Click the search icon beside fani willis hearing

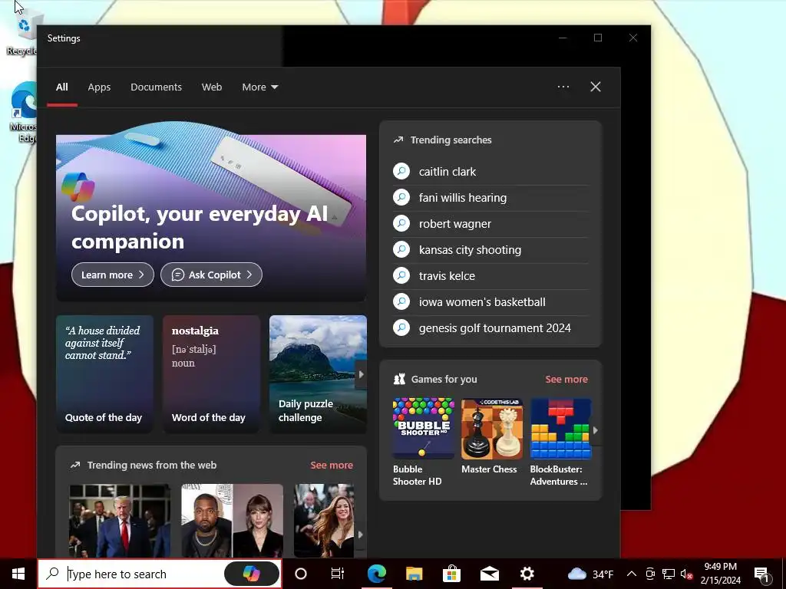[x=401, y=197]
